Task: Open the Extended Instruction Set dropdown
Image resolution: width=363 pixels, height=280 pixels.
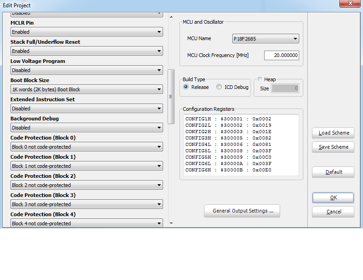Action: 87,109
